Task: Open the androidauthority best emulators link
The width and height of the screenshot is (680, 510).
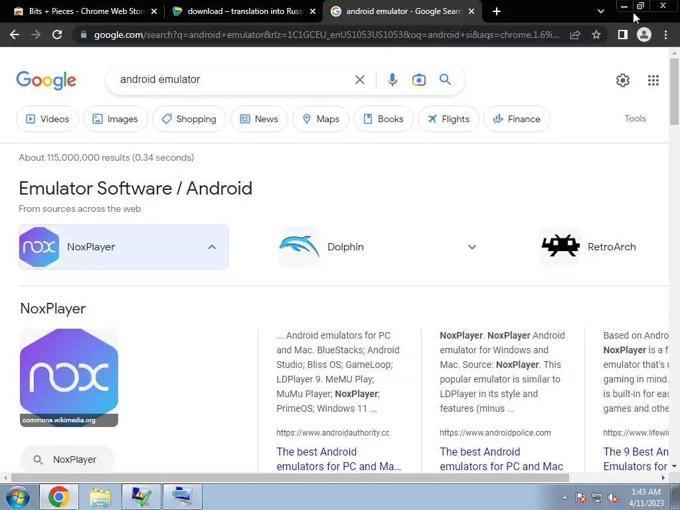Action: (339, 459)
